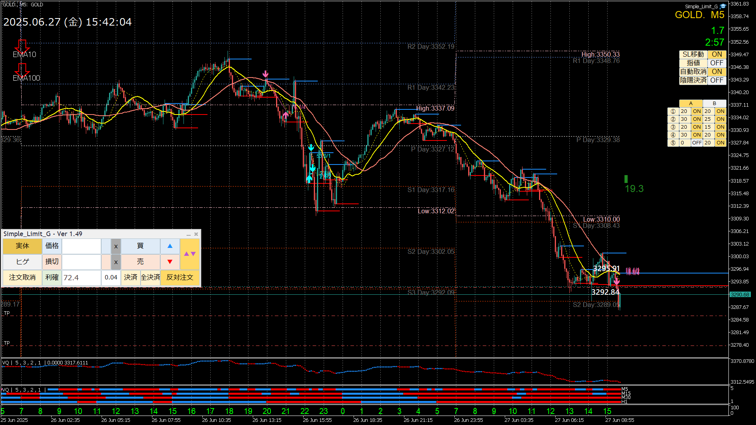Click the Simple_Limit_G expert advisor hat icon
Screen dimensions: 756x425
pos(723,6)
